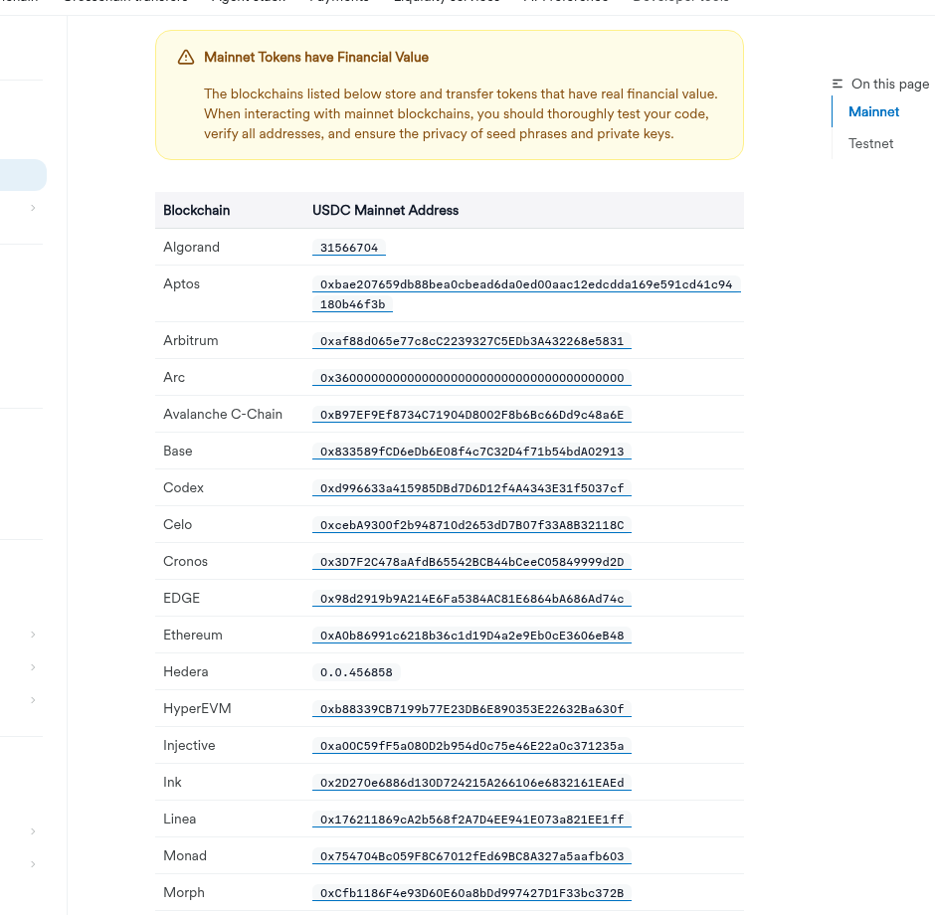This screenshot has width=935, height=915.
Task: Select the Injective blockchain name cell
Action: click(189, 746)
